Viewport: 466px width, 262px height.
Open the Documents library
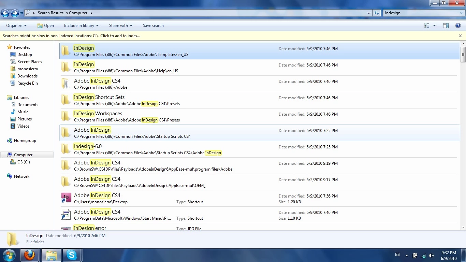pos(28,105)
